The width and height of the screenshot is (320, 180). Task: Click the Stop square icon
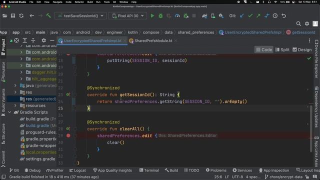tap(194, 15)
